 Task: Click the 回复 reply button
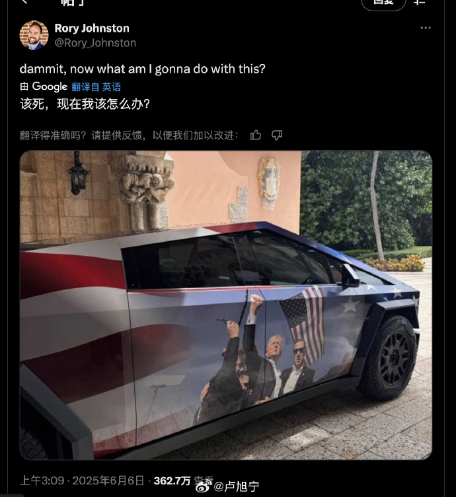[x=383, y=4]
